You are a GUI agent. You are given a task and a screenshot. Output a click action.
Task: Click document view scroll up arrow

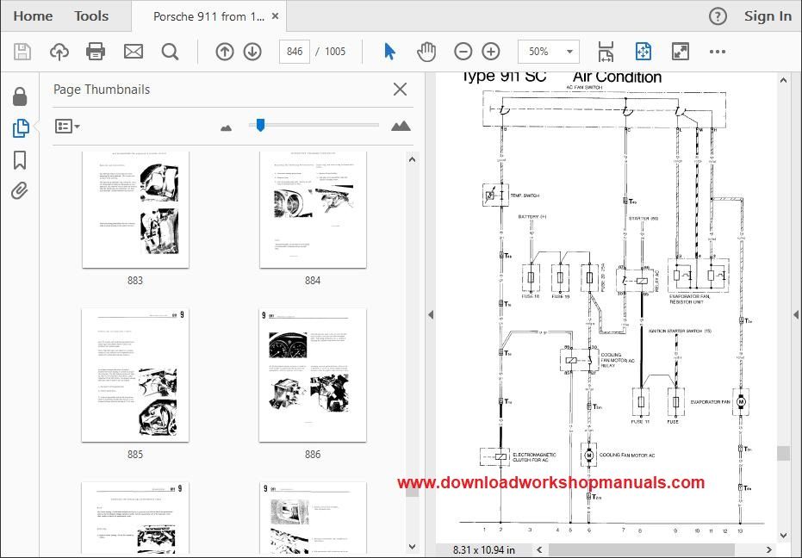coord(783,80)
